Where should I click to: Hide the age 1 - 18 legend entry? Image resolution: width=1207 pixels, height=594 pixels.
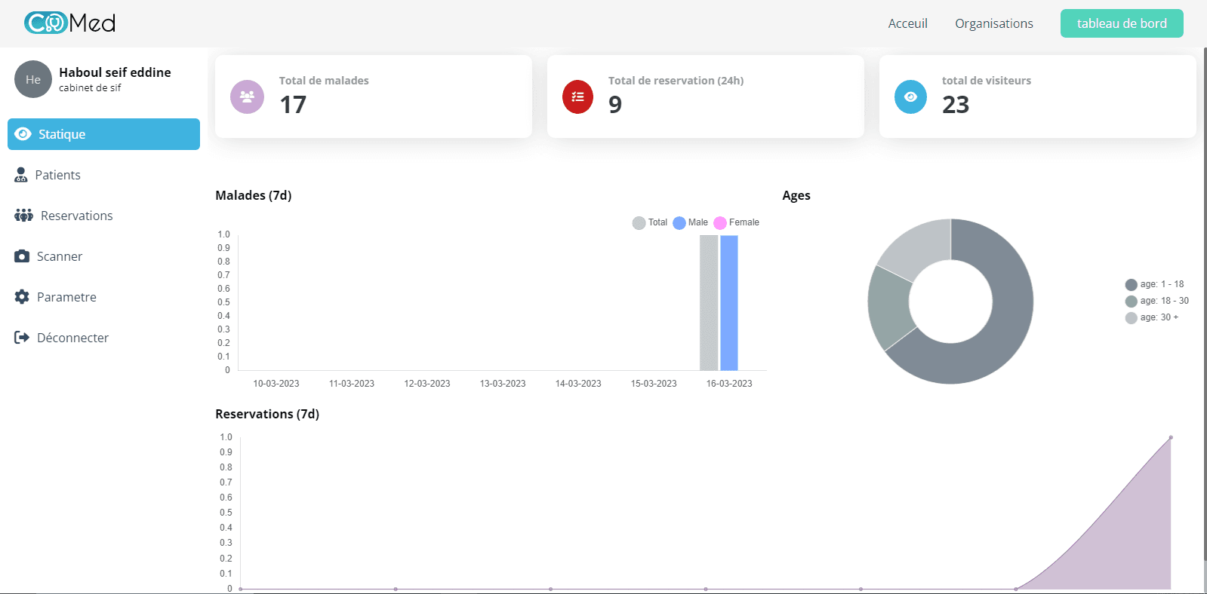tap(1154, 284)
